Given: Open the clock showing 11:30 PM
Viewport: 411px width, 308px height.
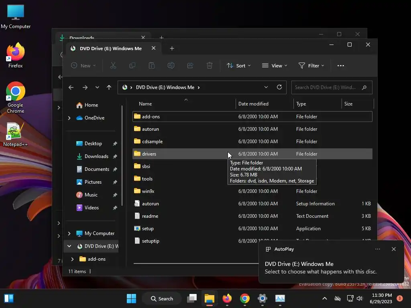Looking at the screenshot, I should pos(381,298).
